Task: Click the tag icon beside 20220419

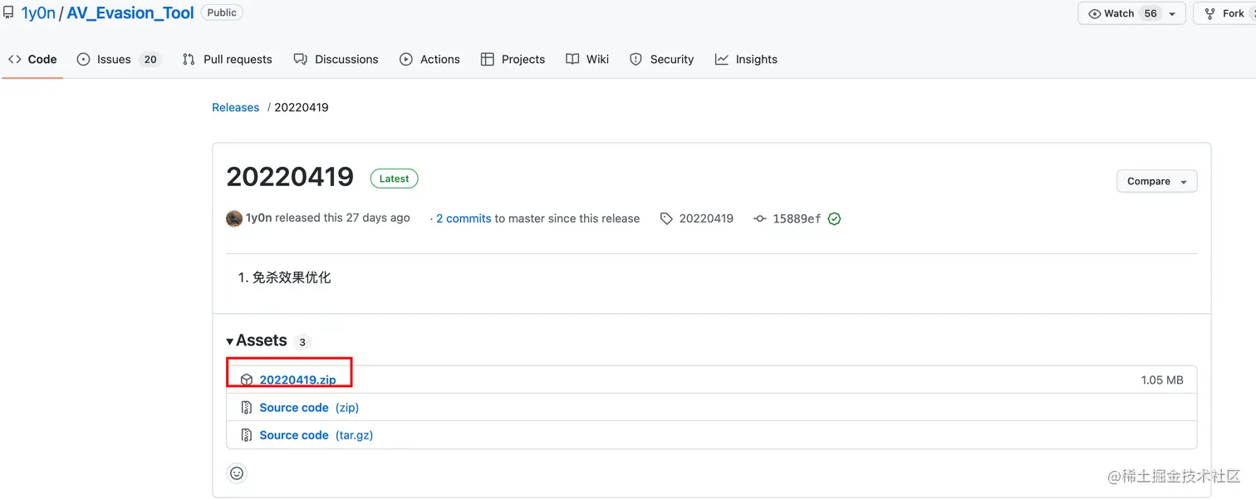Action: tap(666, 218)
